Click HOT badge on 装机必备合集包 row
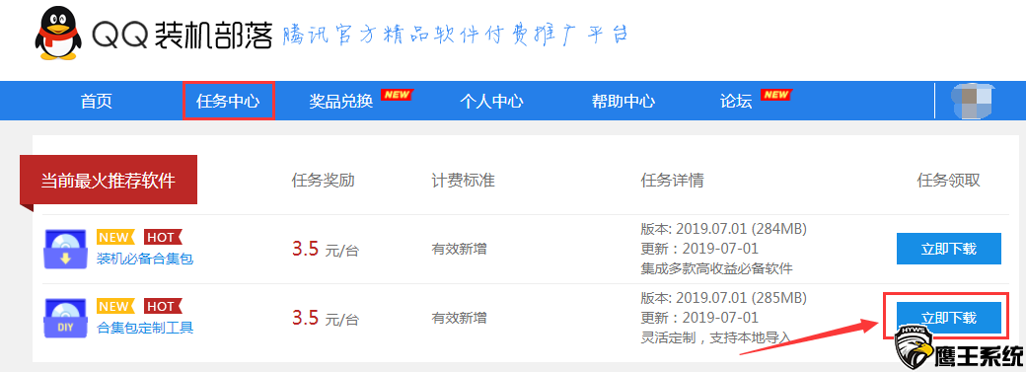 pyautogui.click(x=162, y=237)
